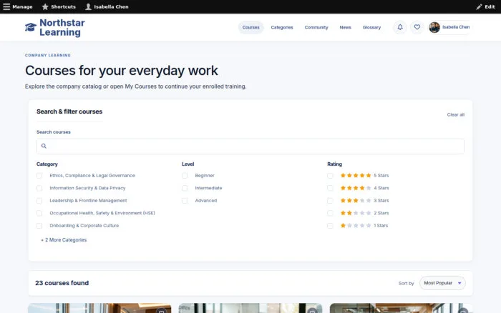Open the Manage hamburger menu
Image resolution: width=501 pixels, height=313 pixels.
(18, 6)
